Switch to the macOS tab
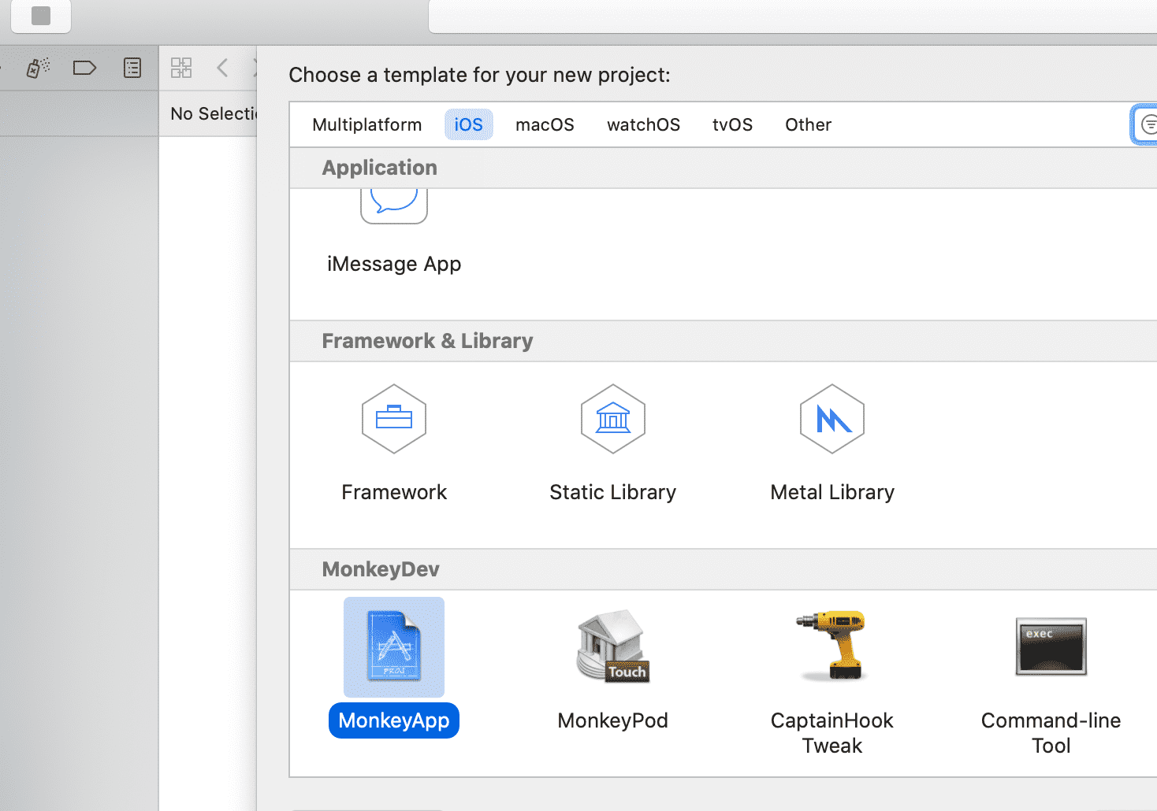Viewport: 1157px width, 811px height. 545,124
